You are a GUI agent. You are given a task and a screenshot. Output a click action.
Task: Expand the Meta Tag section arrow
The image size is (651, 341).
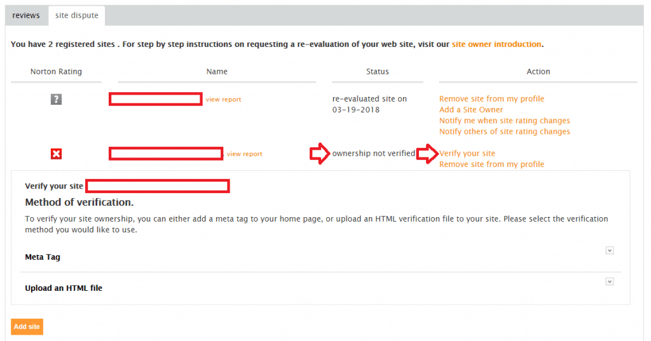click(610, 251)
